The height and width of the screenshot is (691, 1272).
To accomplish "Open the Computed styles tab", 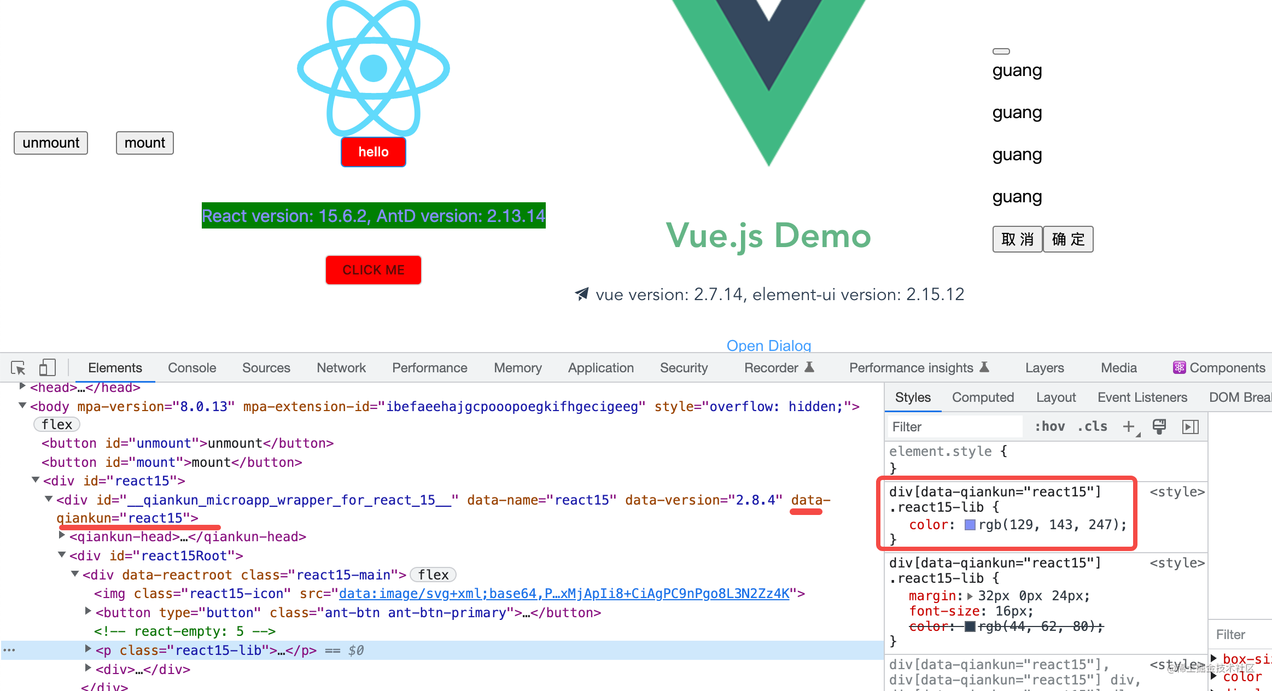I will pos(983,397).
